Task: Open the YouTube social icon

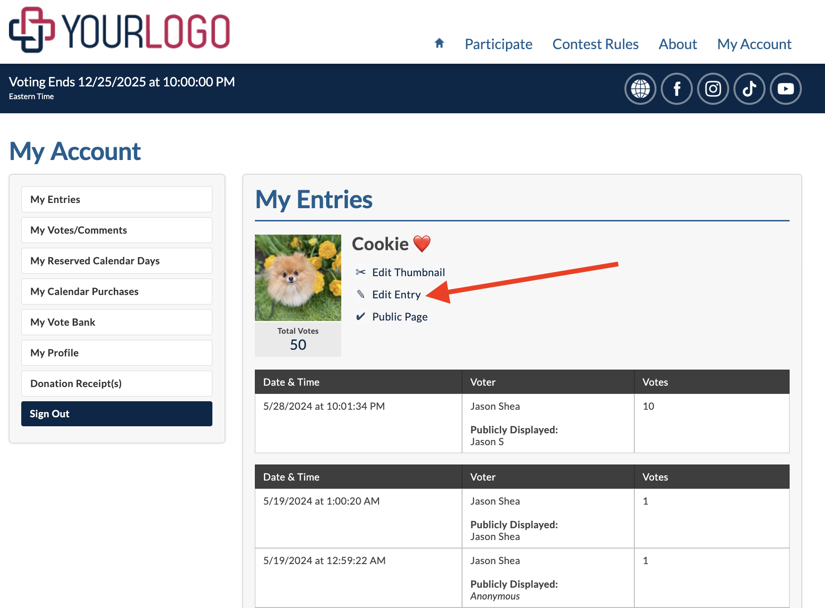Action: click(x=785, y=89)
